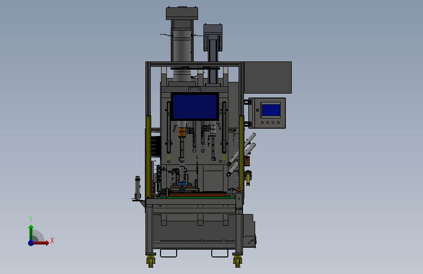Select the large gray electrical cabinet at upper right
Viewport: 423px width, 274px height.
tap(268, 78)
